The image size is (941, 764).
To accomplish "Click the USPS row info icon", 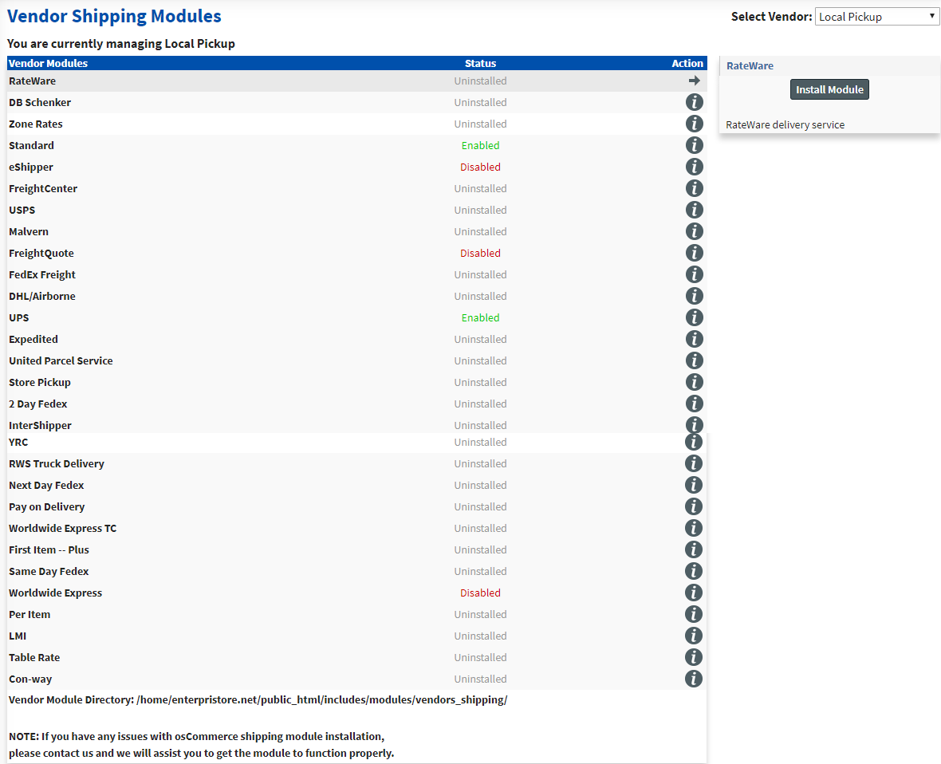I will [x=695, y=210].
